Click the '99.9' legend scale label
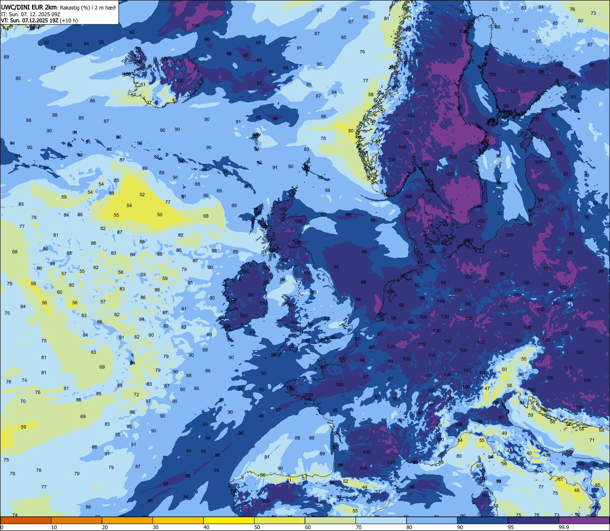This screenshot has width=610, height=531. [x=564, y=527]
